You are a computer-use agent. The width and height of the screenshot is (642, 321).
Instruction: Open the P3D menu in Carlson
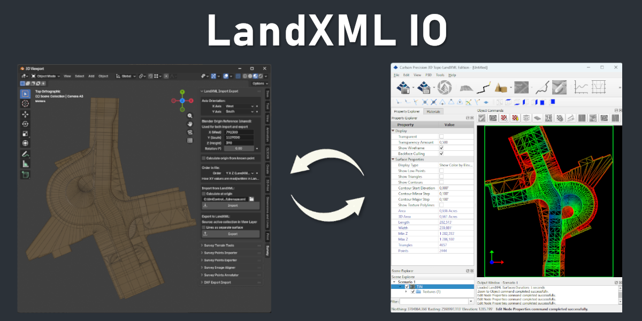point(429,75)
